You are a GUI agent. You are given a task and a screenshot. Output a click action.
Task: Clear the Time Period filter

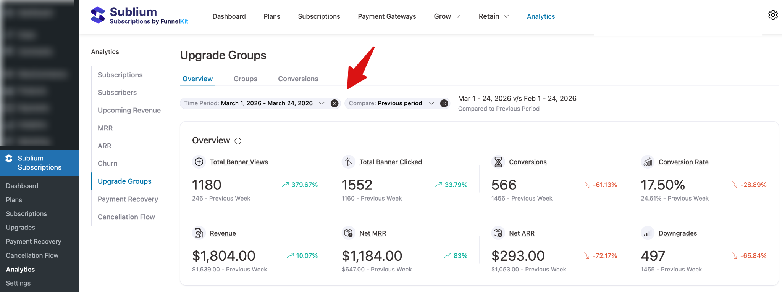point(334,103)
